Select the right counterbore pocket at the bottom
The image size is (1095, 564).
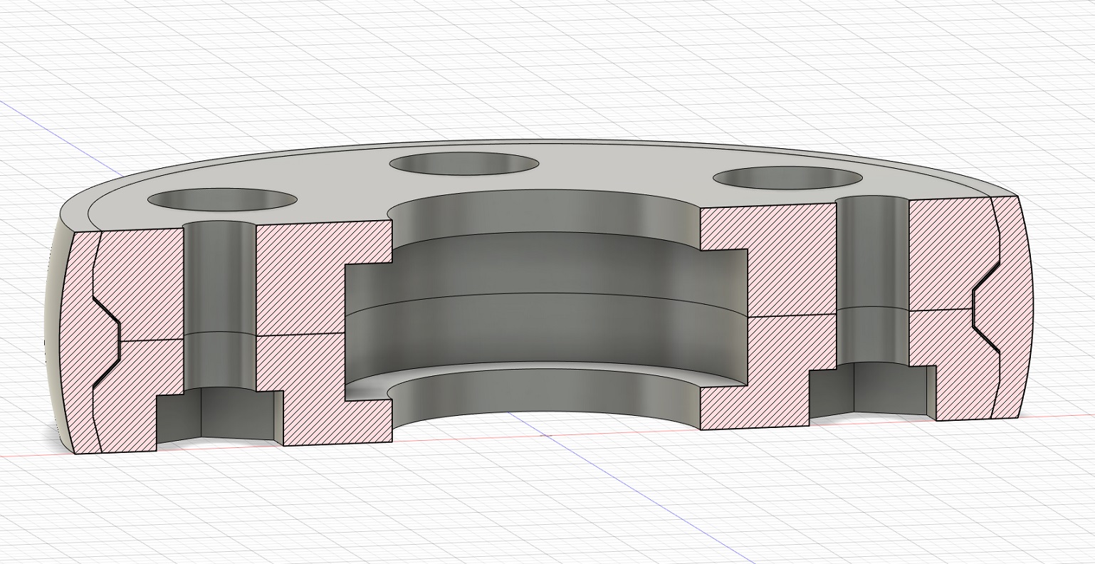(873, 389)
